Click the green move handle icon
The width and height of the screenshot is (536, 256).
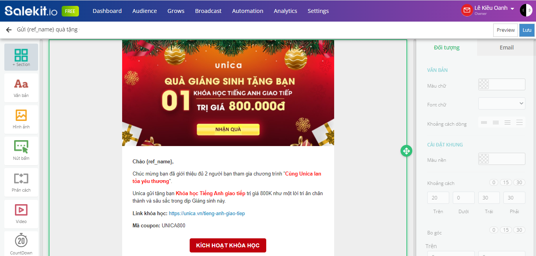point(406,150)
